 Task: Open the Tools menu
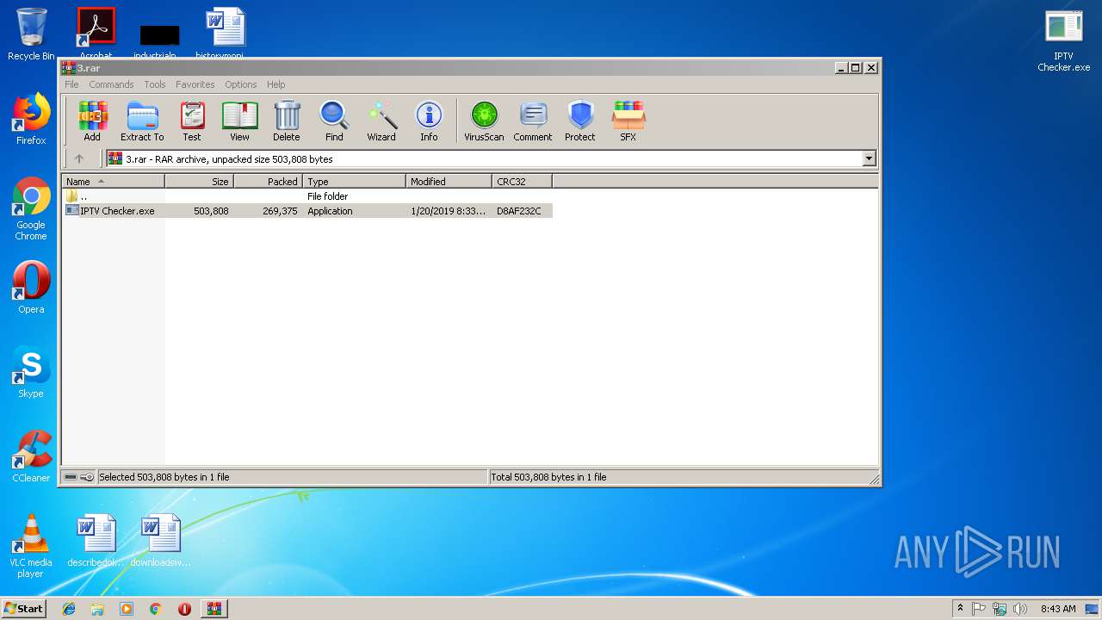155,84
